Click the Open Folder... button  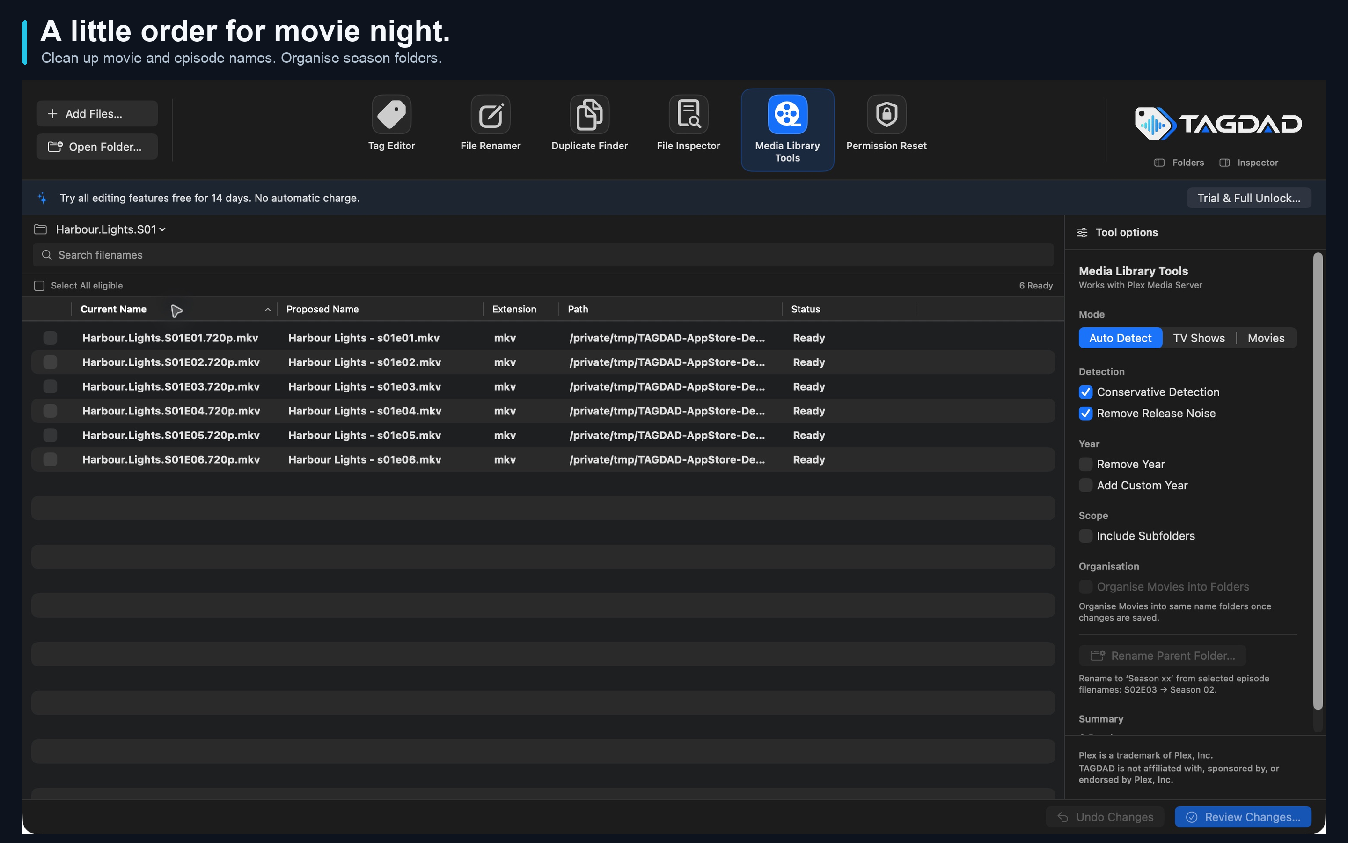[x=97, y=147]
